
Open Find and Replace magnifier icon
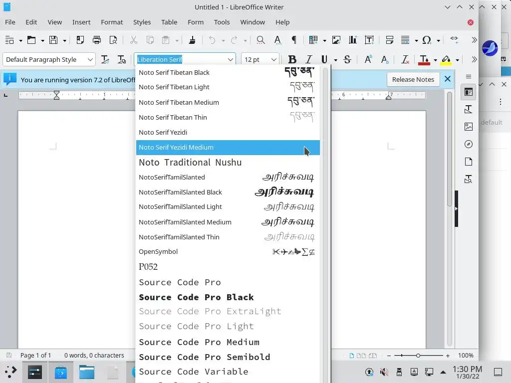click(x=260, y=40)
